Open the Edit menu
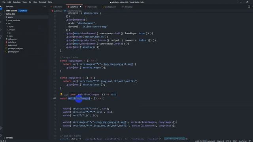 tap(9, 2)
